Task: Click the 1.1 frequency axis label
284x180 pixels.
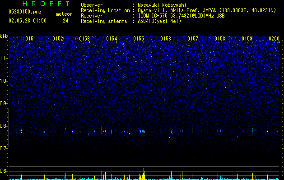Action: (x=4, y=58)
